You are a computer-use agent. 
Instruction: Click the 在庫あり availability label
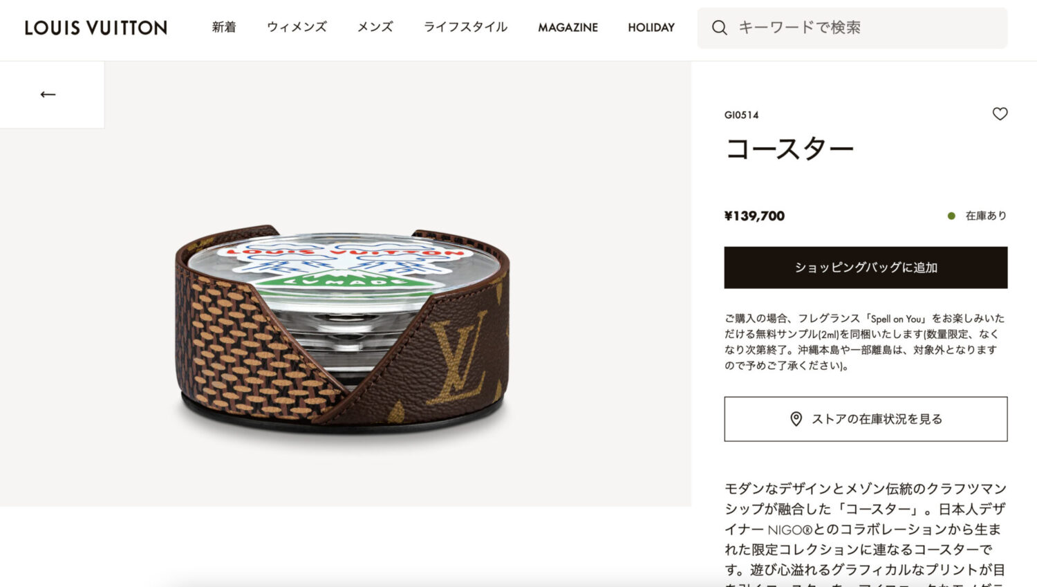pos(986,216)
